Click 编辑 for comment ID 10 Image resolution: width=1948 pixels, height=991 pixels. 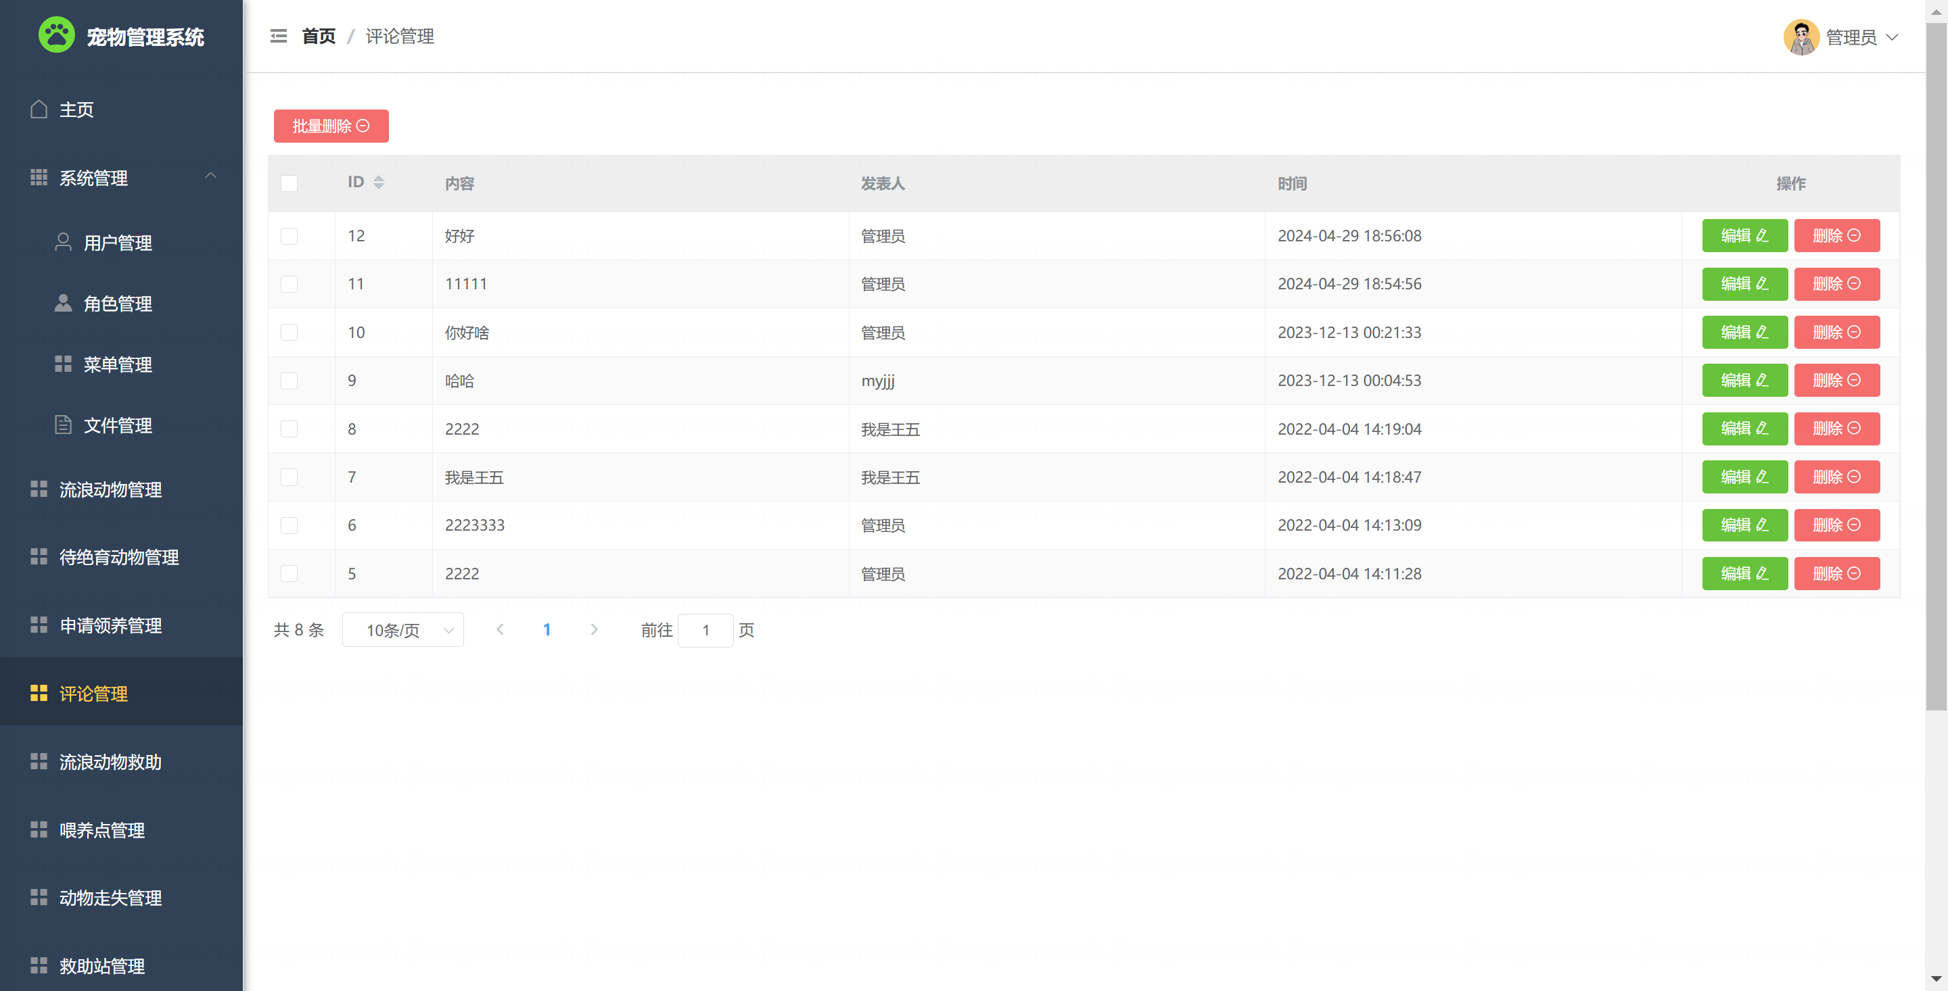pos(1744,332)
